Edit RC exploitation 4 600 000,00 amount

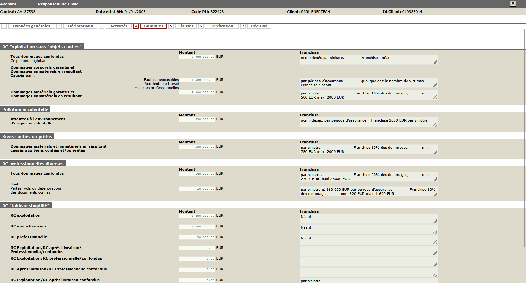(197, 216)
